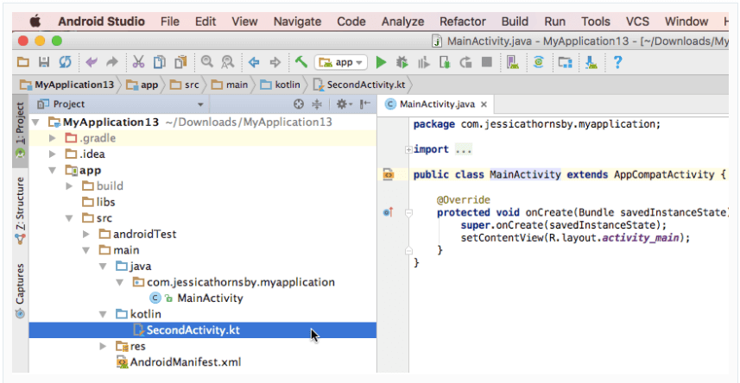740x383 pixels.
Task: Select the MainActivity.java editor tab
Action: (x=436, y=104)
